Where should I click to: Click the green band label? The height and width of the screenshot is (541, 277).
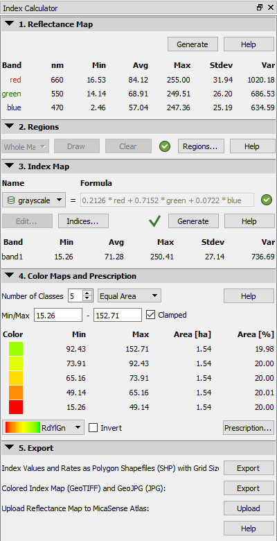11,94
